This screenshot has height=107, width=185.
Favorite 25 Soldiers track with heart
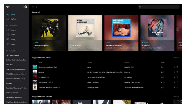[177, 77]
